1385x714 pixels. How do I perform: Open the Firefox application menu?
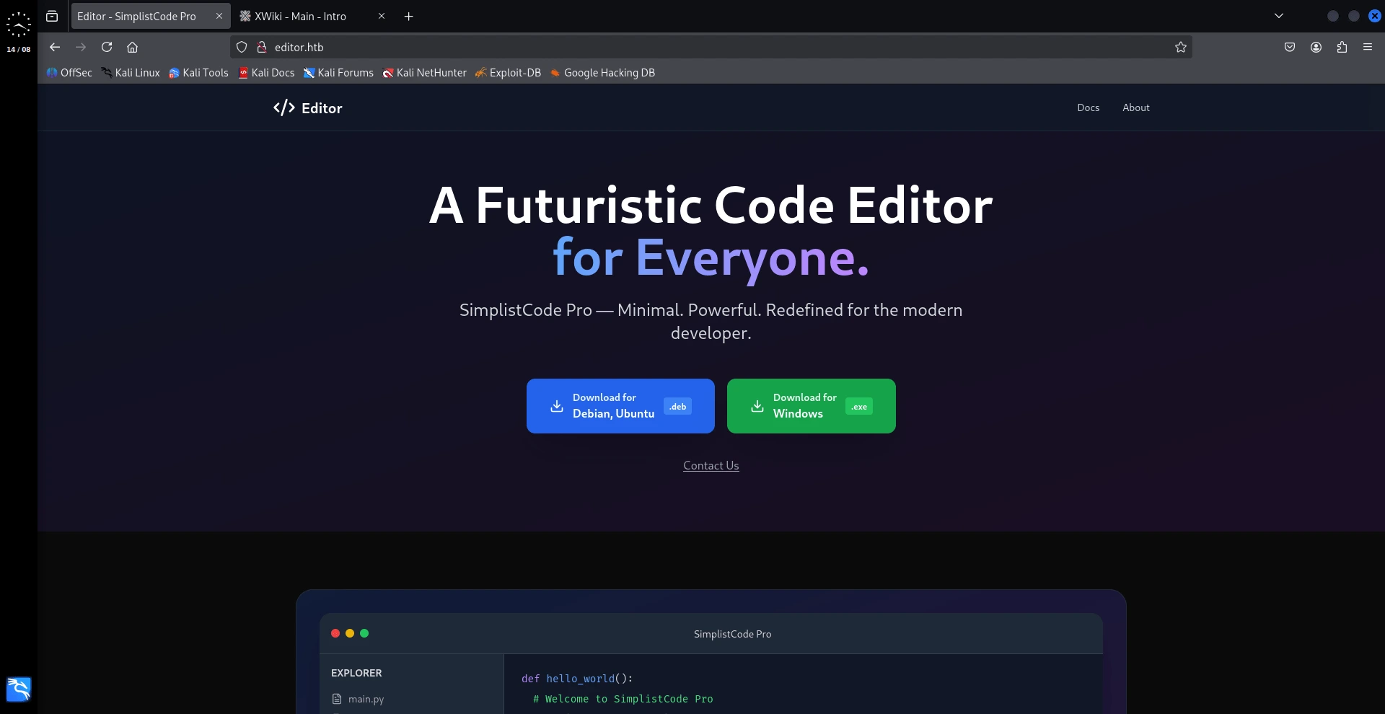click(x=1368, y=47)
